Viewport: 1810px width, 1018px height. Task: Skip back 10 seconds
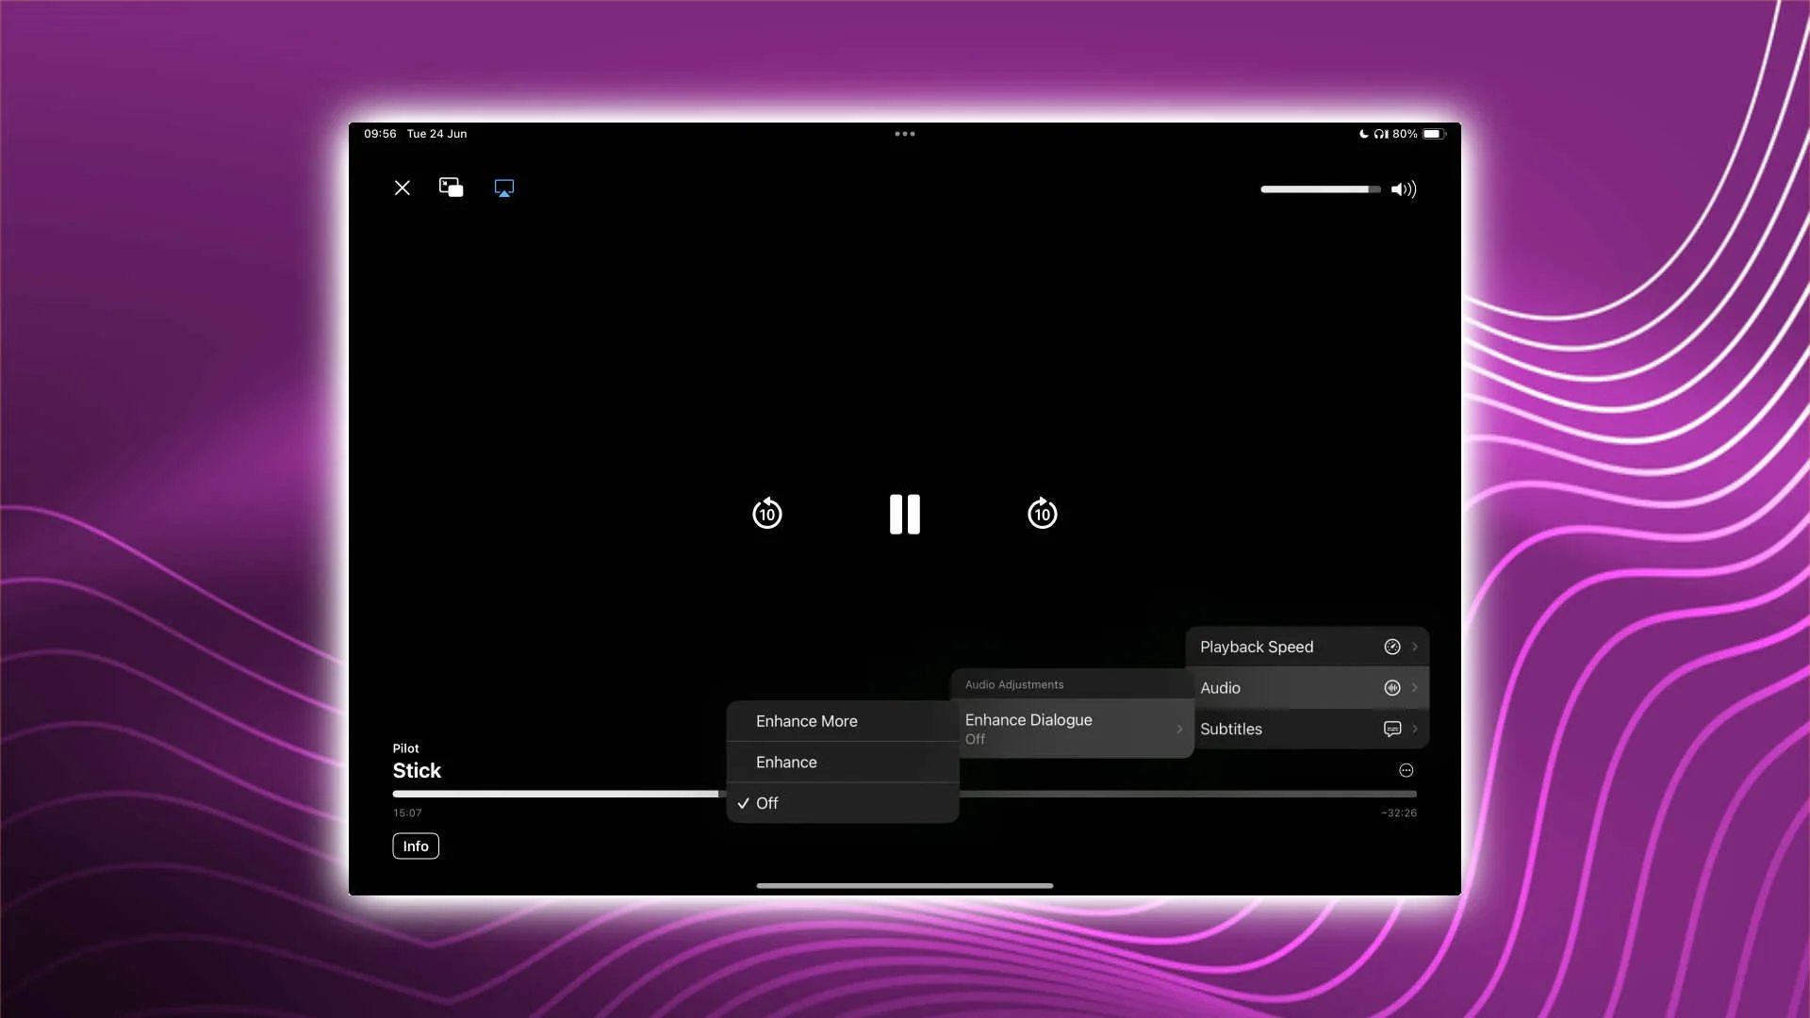766,514
